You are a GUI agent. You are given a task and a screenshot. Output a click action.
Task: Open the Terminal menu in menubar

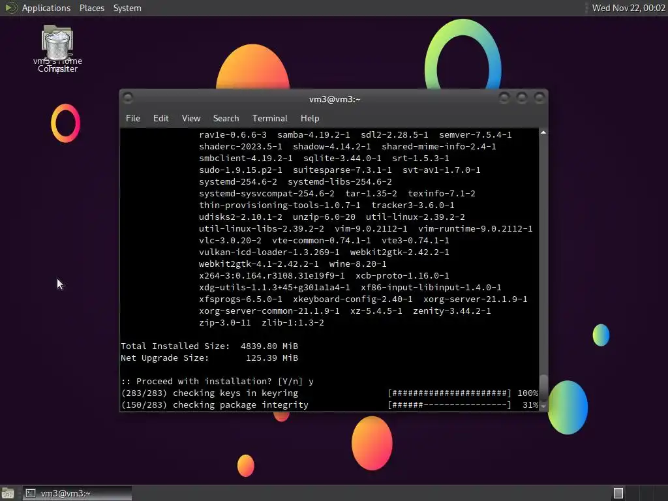click(269, 119)
